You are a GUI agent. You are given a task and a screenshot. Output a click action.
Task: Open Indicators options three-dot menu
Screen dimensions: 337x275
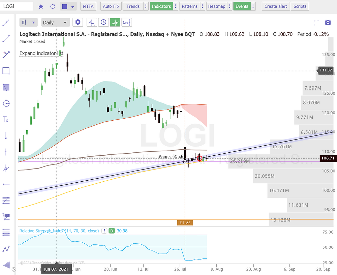point(176,6)
